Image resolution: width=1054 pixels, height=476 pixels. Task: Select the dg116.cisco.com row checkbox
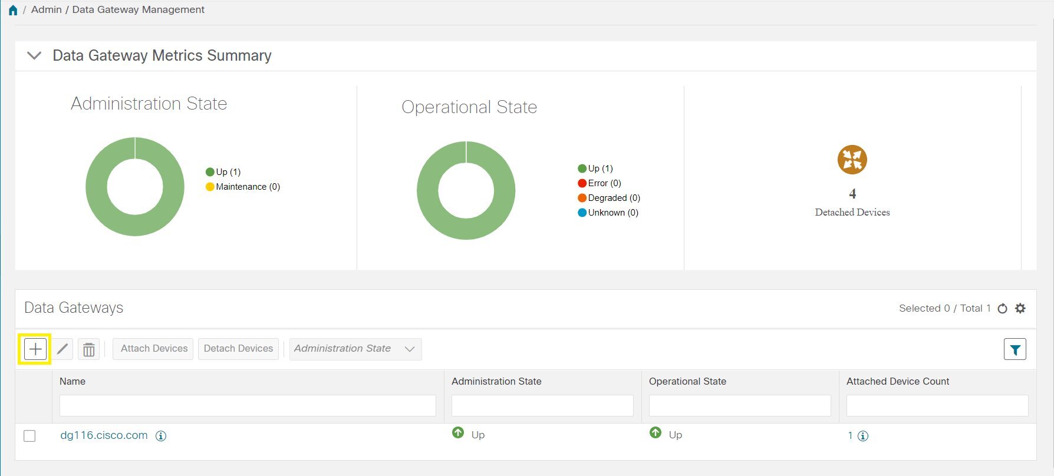29,436
